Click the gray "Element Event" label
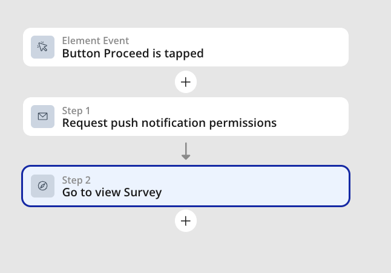Screen dimensions: 391x273 (x=96, y=40)
